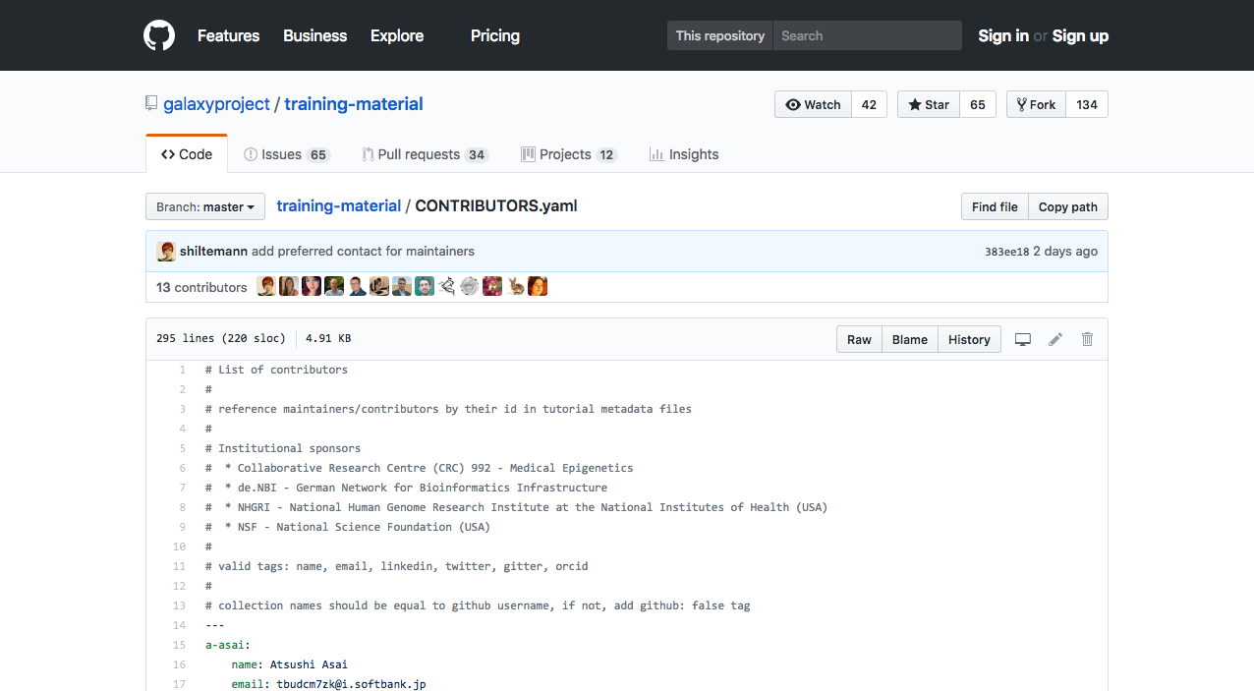
Task: Open the Issues tab
Action: [287, 154]
